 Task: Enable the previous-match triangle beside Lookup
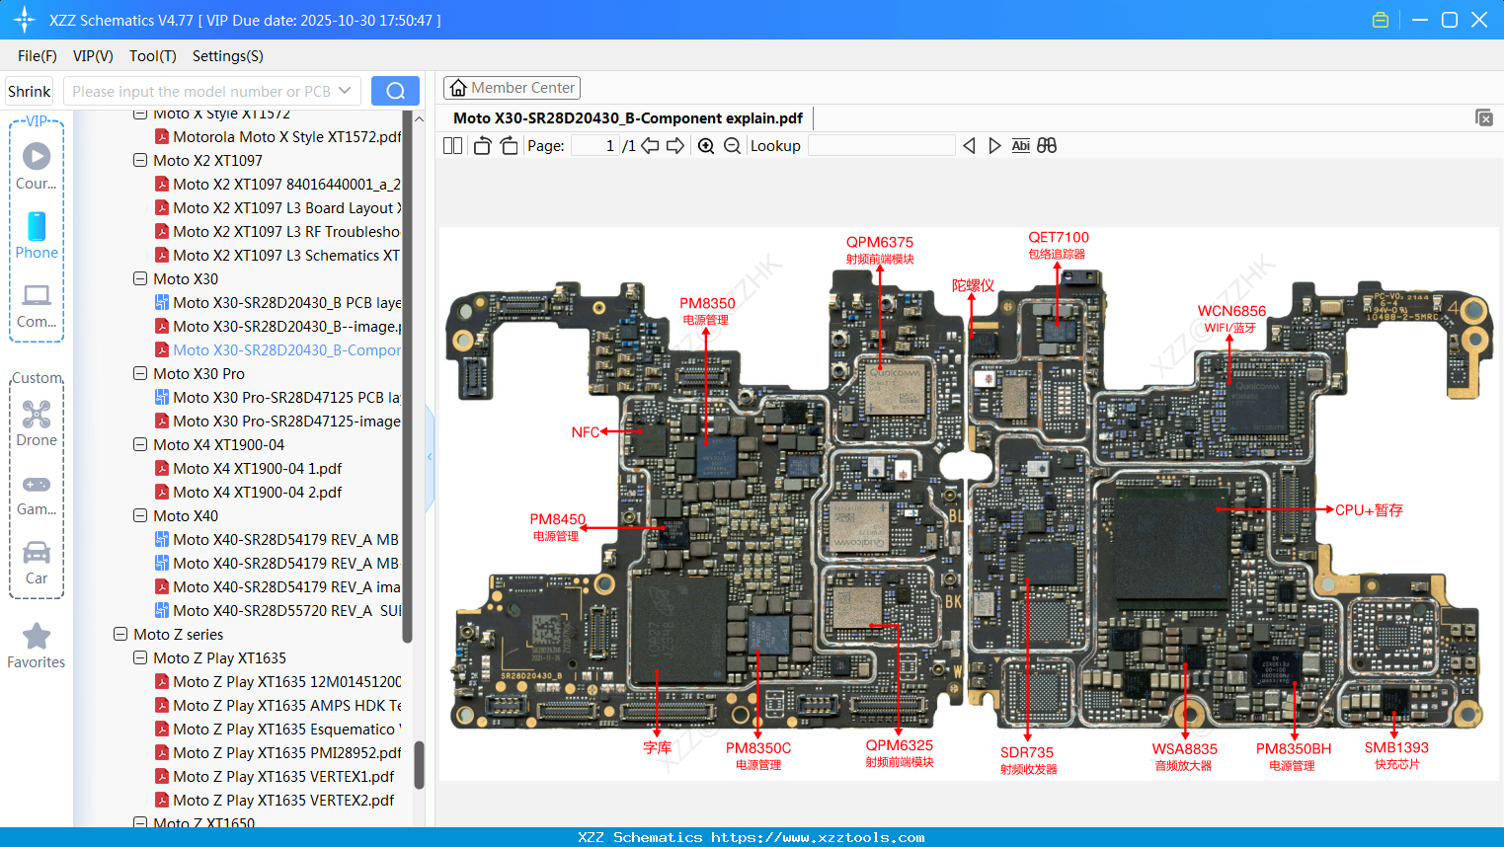tap(969, 145)
